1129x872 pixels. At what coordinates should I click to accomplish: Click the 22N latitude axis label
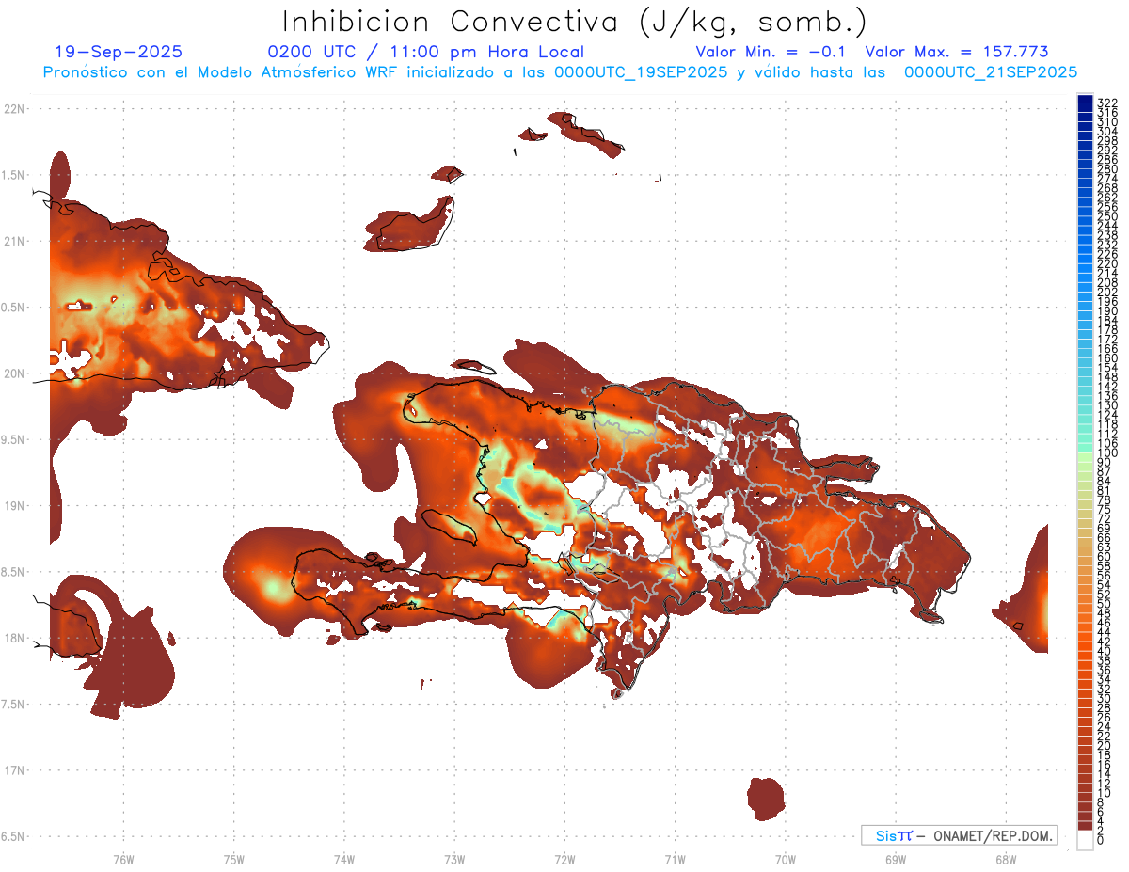(14, 109)
